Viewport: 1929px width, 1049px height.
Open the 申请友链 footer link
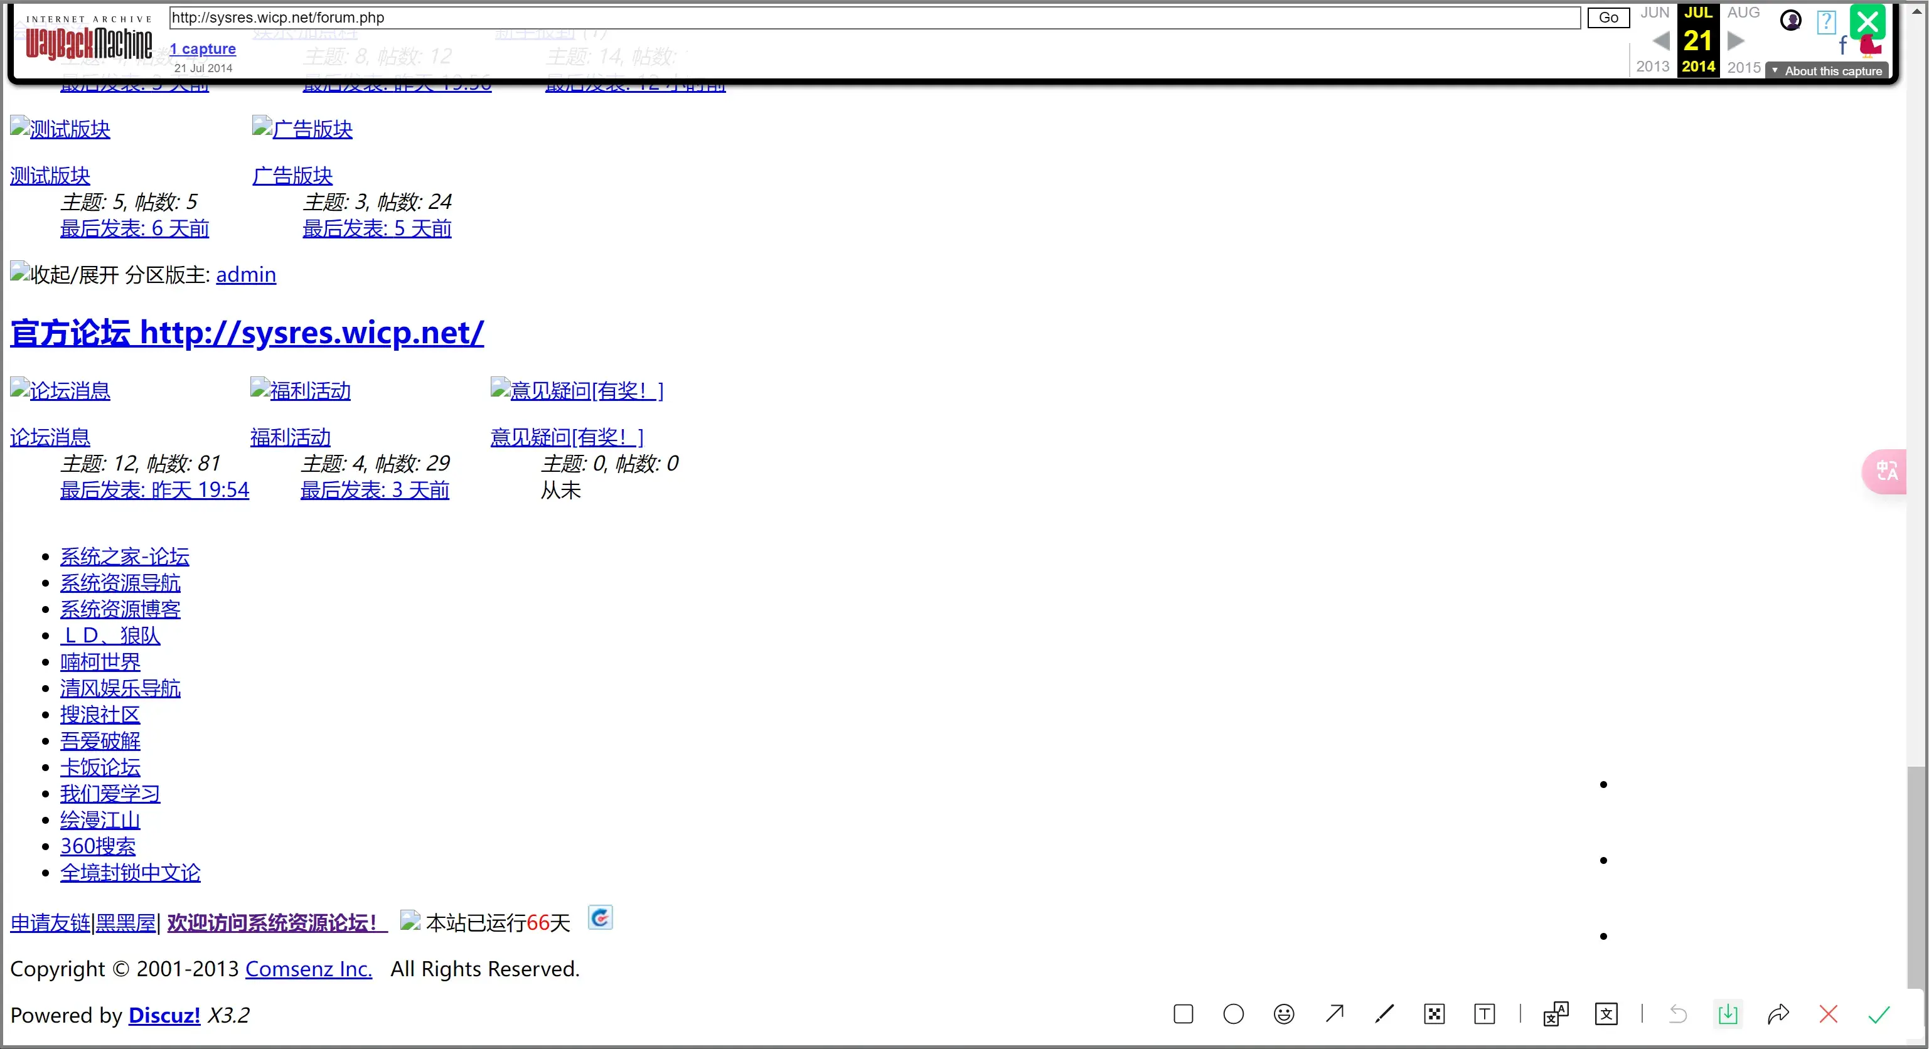pos(50,922)
